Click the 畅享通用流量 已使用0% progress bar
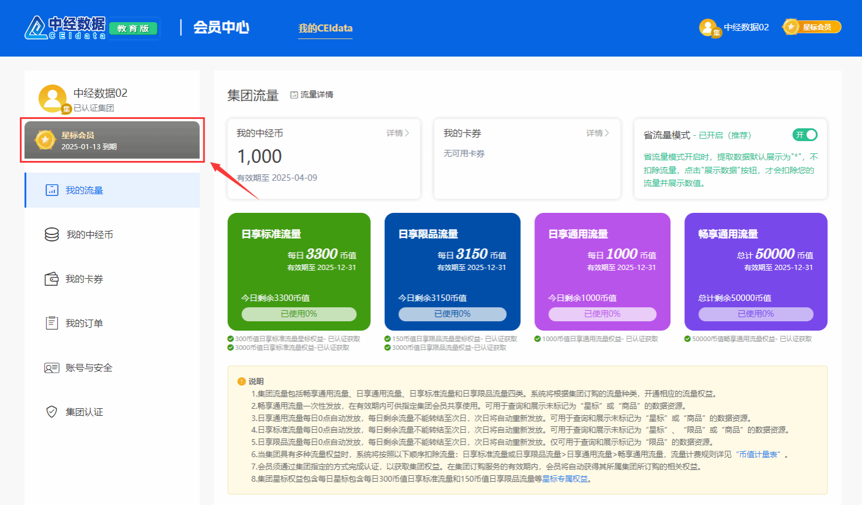The height and width of the screenshot is (505, 862). (756, 314)
